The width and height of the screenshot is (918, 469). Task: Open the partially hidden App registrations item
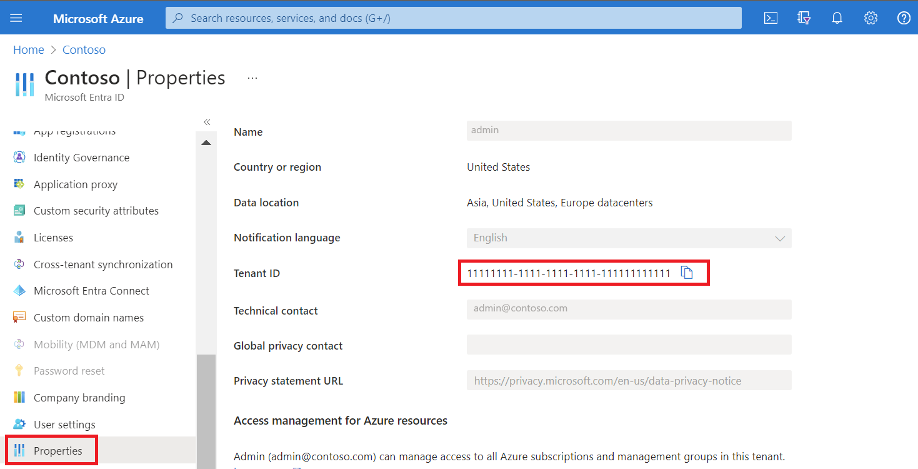point(74,131)
